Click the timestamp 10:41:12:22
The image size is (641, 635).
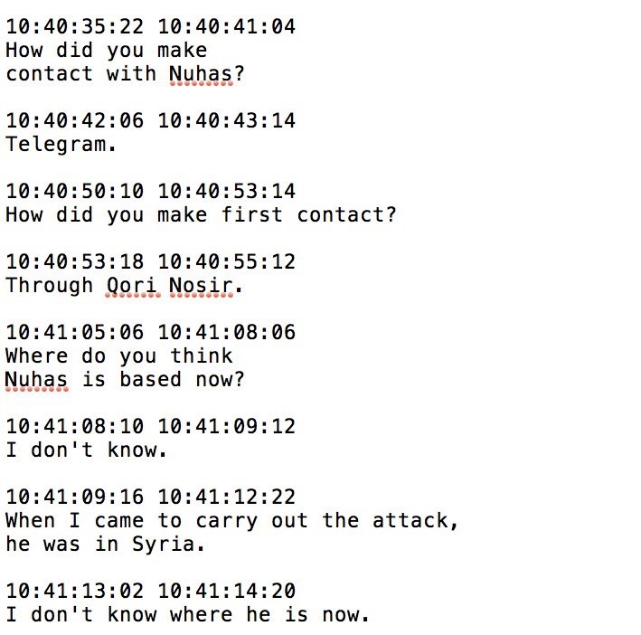pos(226,497)
